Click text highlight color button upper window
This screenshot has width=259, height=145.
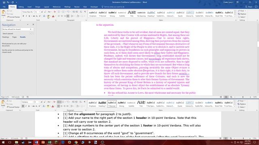point(49,16)
